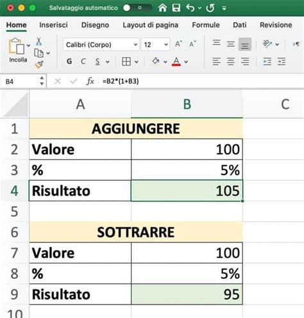Select the SOTTRARRE merged cell
This screenshot has height=318, width=304.
136,232
